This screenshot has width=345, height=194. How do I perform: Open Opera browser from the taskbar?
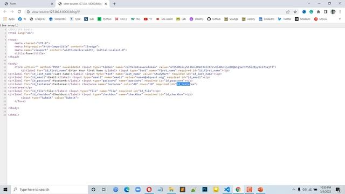149,189
